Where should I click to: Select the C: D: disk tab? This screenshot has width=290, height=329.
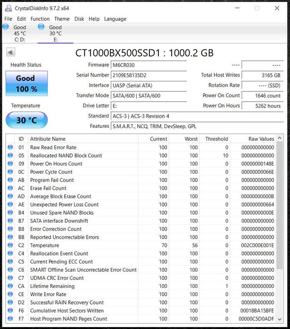[20, 33]
